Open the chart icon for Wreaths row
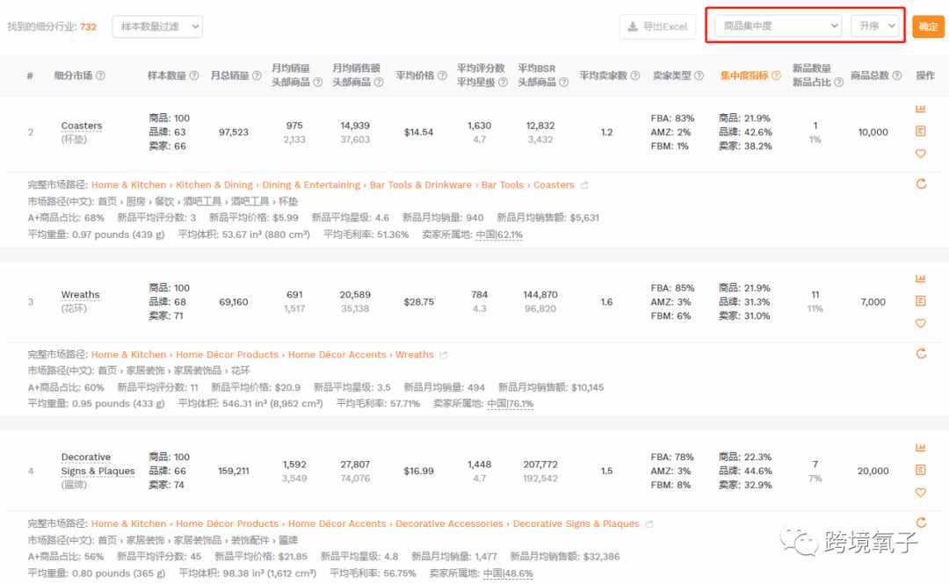This screenshot has height=584, width=949. [921, 279]
